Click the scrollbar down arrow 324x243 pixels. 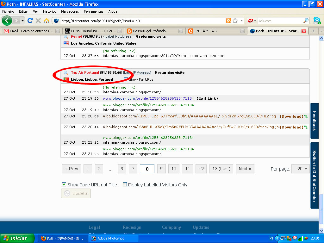click(321, 231)
